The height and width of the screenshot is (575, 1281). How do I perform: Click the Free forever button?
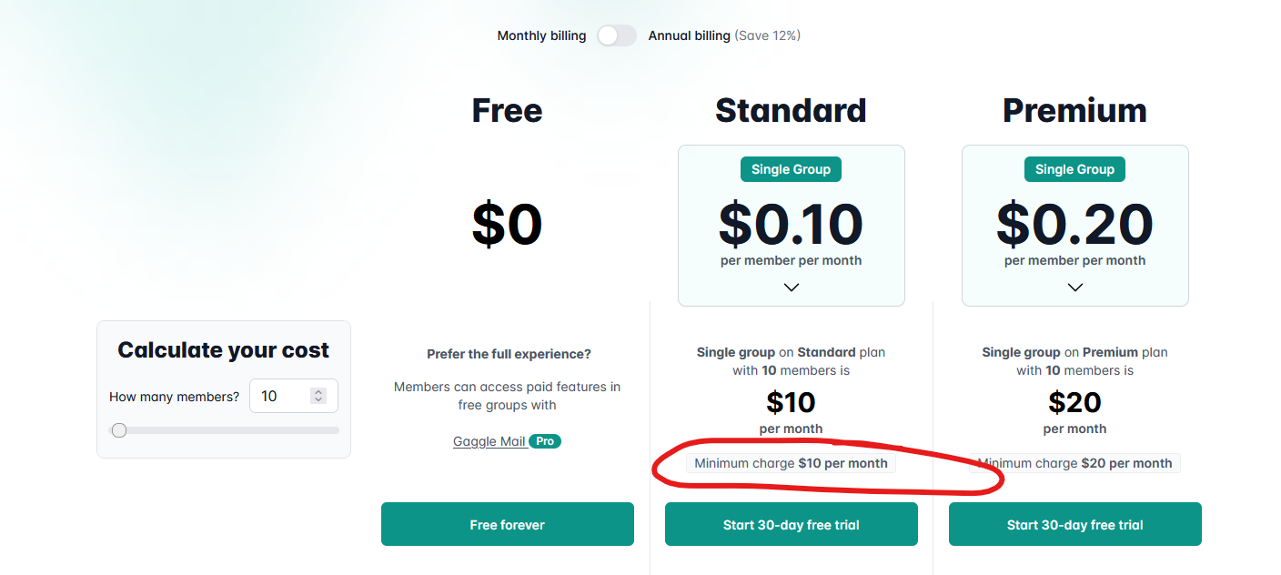[x=507, y=524]
